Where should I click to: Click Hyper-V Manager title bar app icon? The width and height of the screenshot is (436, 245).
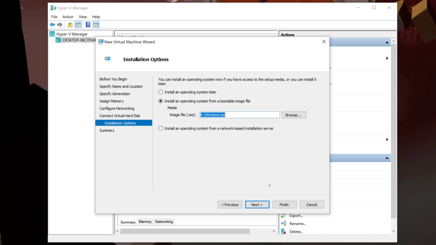(53, 8)
